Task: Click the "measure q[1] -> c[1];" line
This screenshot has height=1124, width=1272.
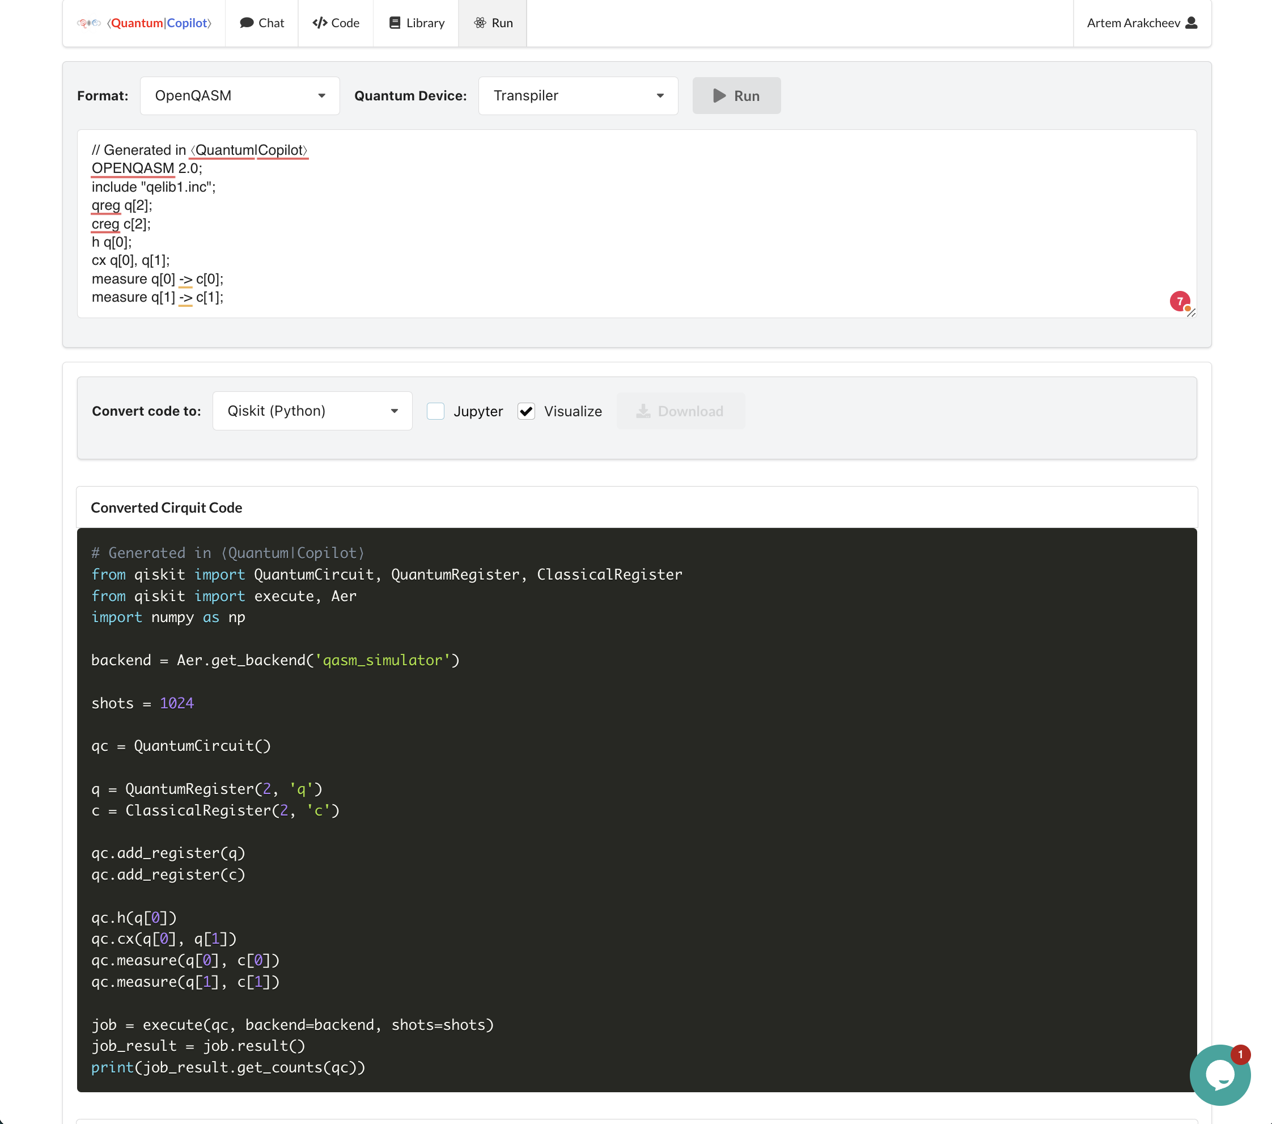Action: (158, 297)
